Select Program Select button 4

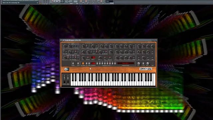pos(105,63)
